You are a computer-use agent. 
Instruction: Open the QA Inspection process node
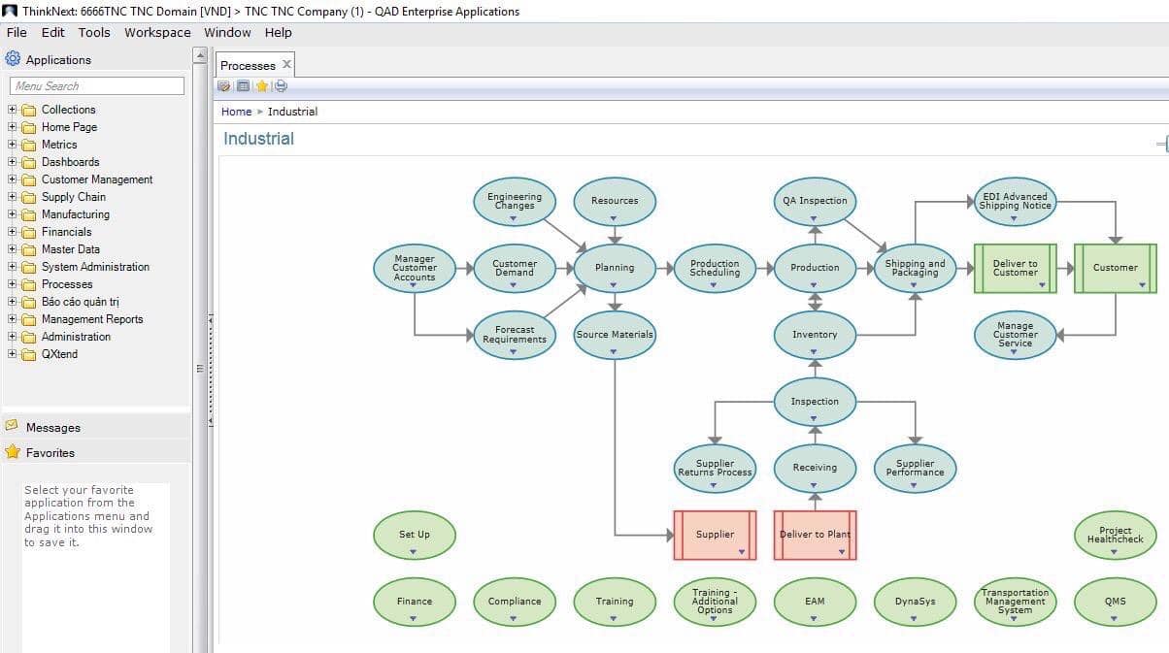tap(815, 201)
